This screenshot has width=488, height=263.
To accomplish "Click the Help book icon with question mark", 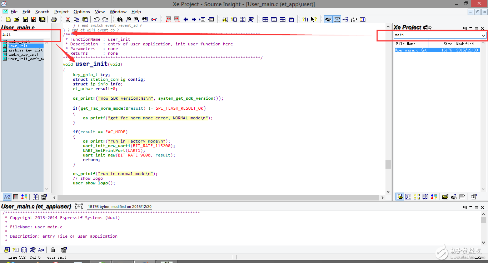I will pyautogui.click(x=362, y=19).
